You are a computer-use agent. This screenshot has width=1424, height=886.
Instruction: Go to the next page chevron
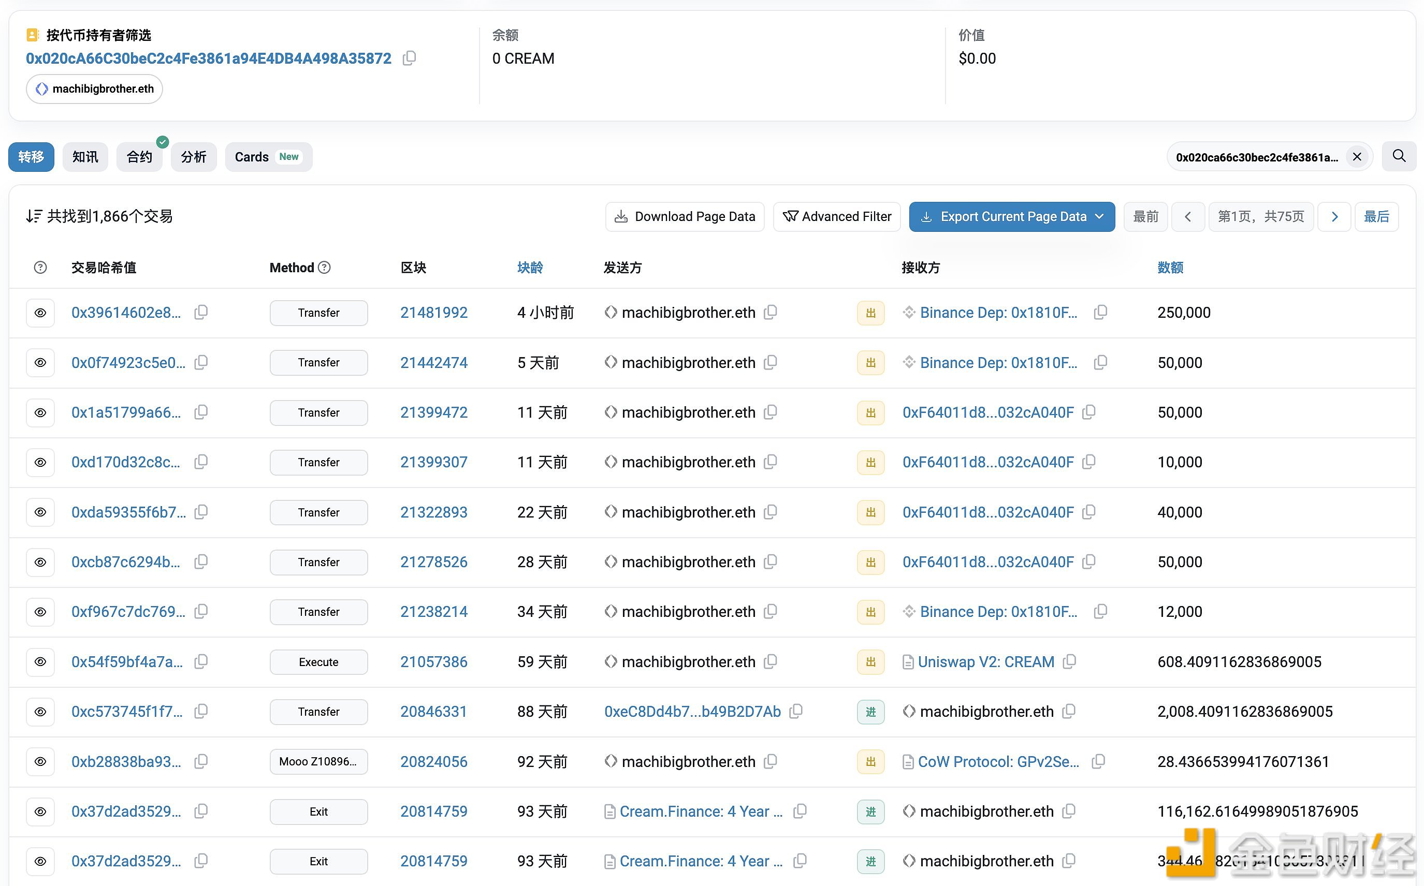pyautogui.click(x=1334, y=217)
